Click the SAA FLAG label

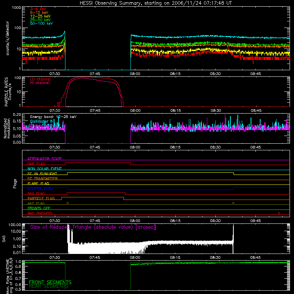coord(36,193)
